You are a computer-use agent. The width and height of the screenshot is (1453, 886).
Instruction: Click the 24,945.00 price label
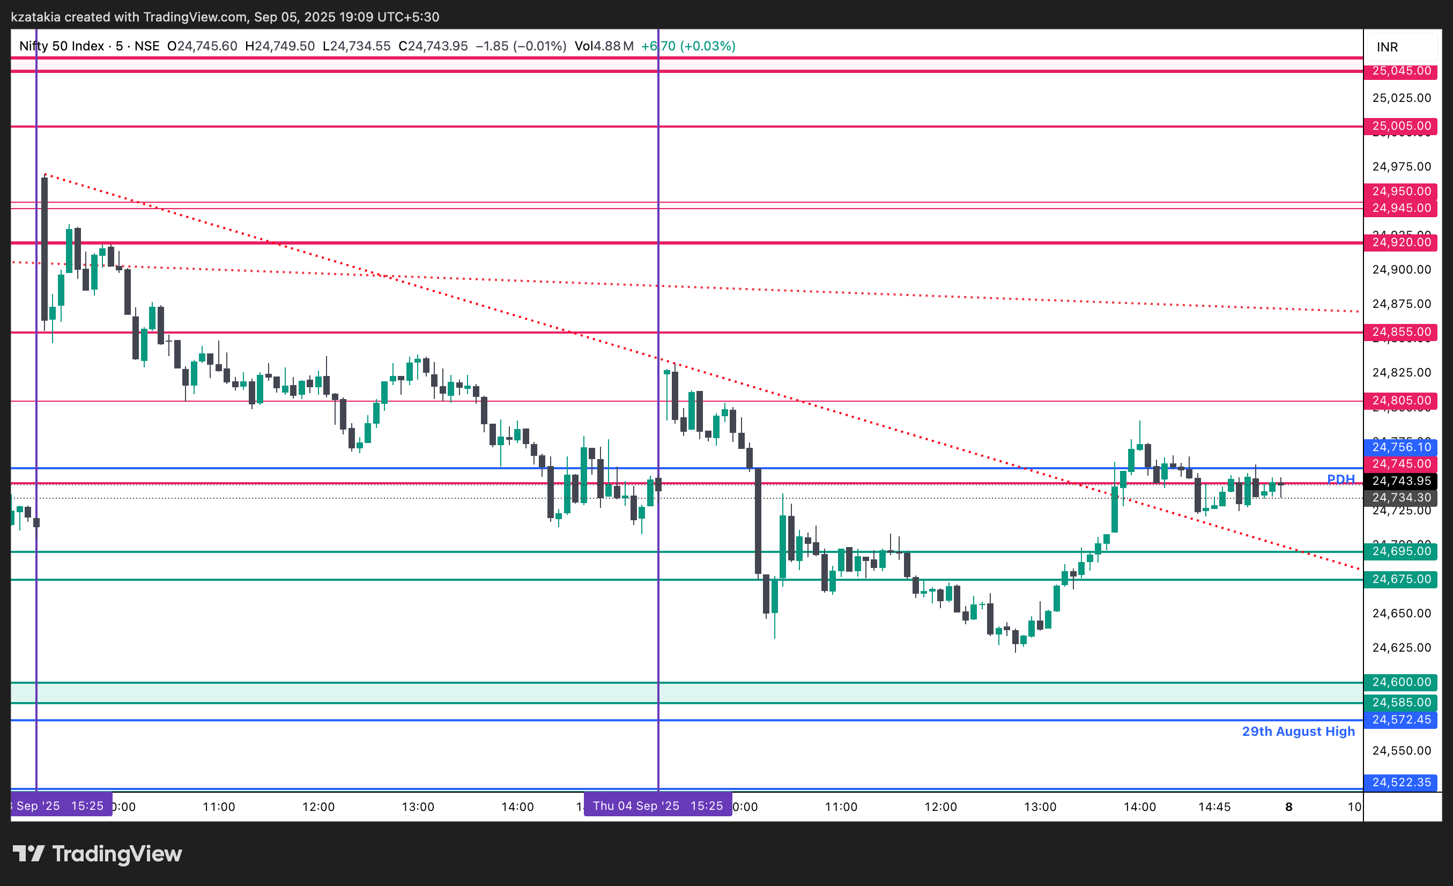(x=1400, y=208)
